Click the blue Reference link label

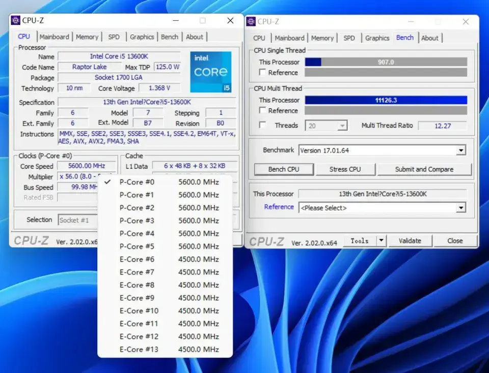click(x=279, y=207)
